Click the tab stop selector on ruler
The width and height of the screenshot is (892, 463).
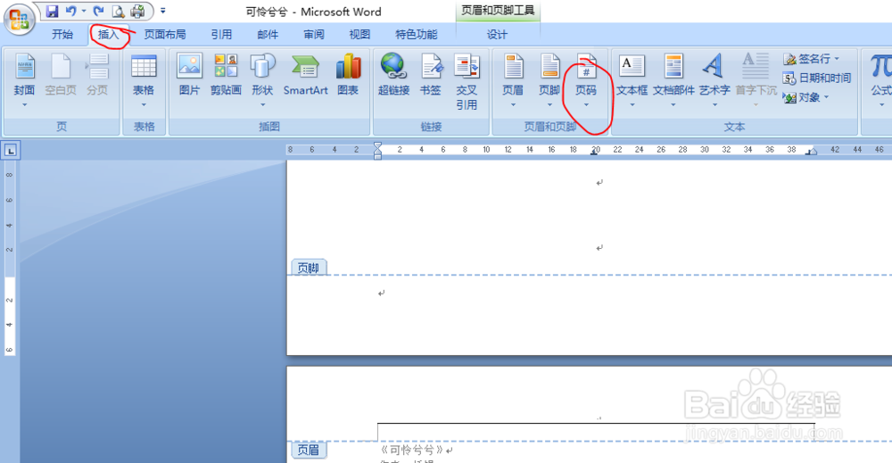coord(11,150)
